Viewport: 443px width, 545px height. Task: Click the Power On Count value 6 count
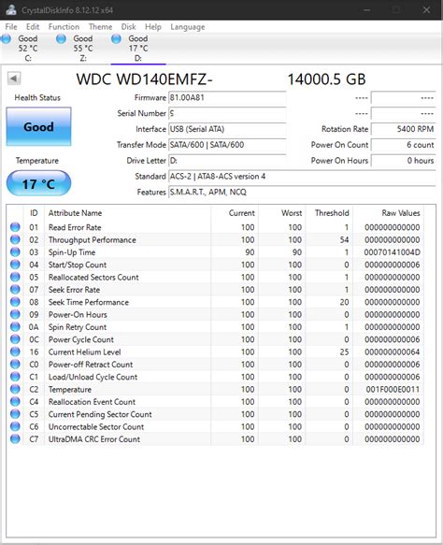[403, 145]
